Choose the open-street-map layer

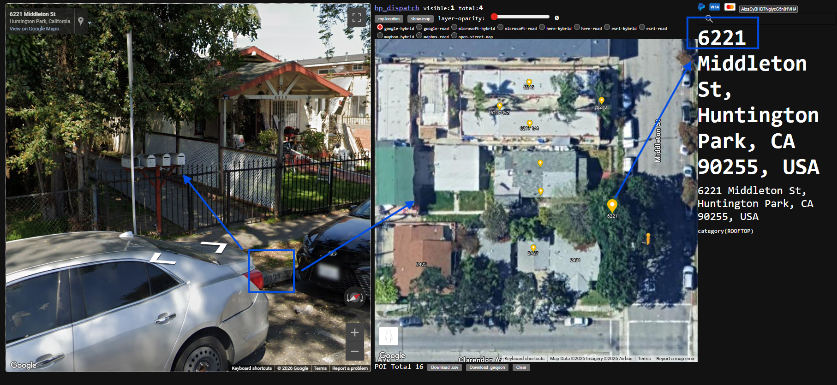click(x=454, y=36)
